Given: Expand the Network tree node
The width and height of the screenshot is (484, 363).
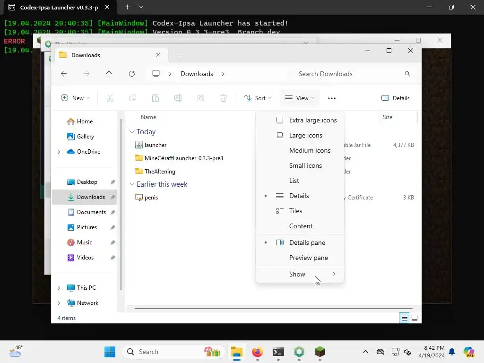Looking at the screenshot, I should tap(59, 303).
